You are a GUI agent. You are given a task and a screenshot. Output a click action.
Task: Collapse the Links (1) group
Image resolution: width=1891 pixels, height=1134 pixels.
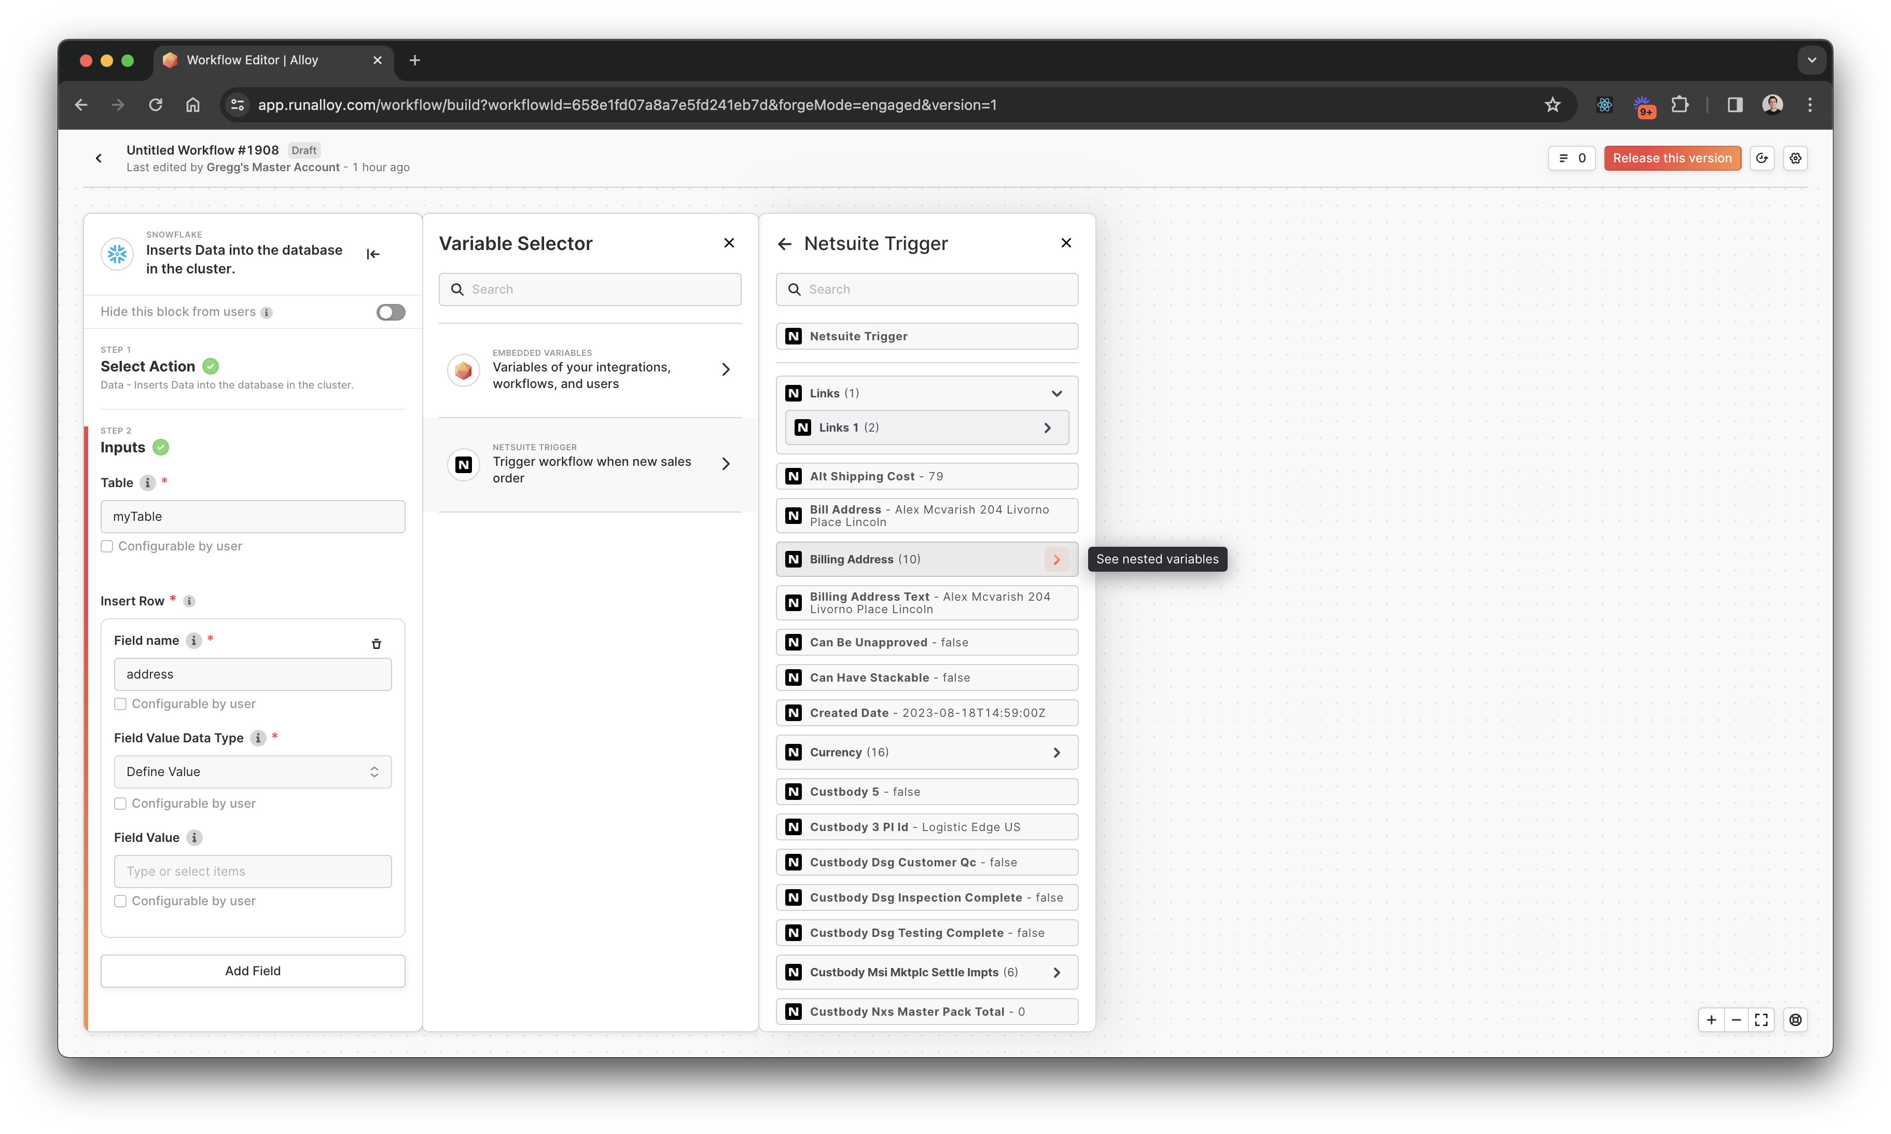coord(1056,394)
